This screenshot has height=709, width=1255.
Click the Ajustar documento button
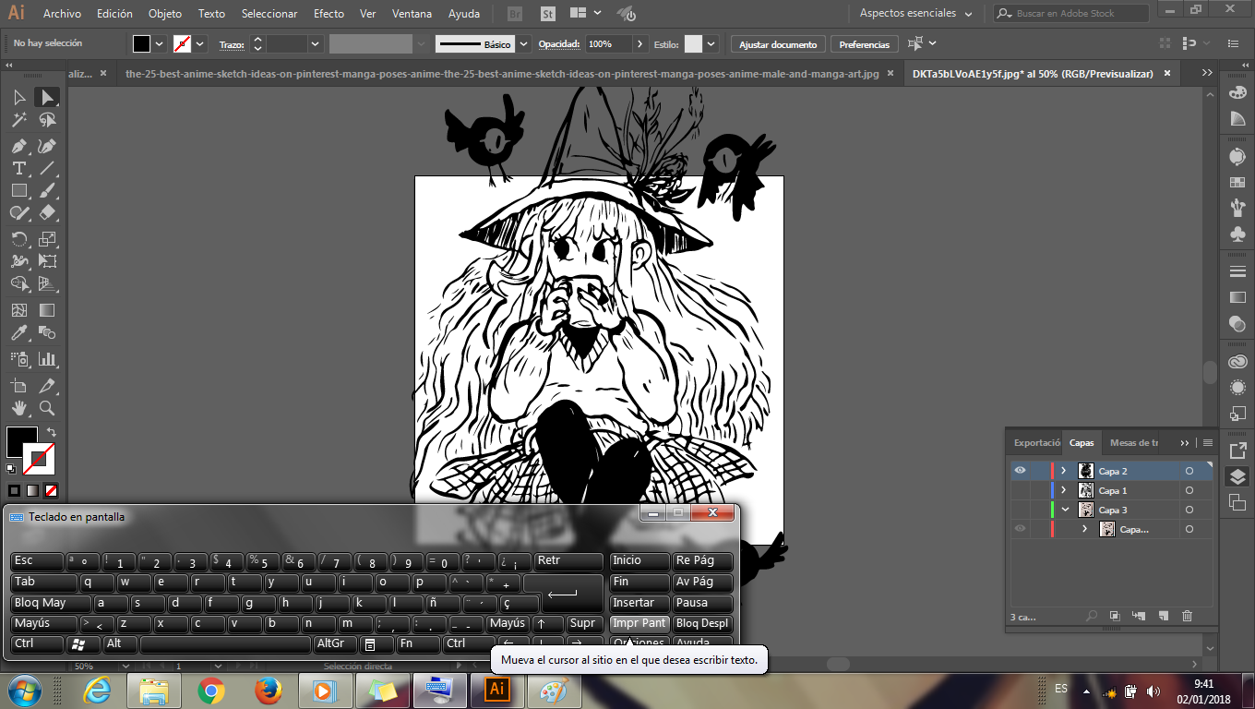(778, 44)
